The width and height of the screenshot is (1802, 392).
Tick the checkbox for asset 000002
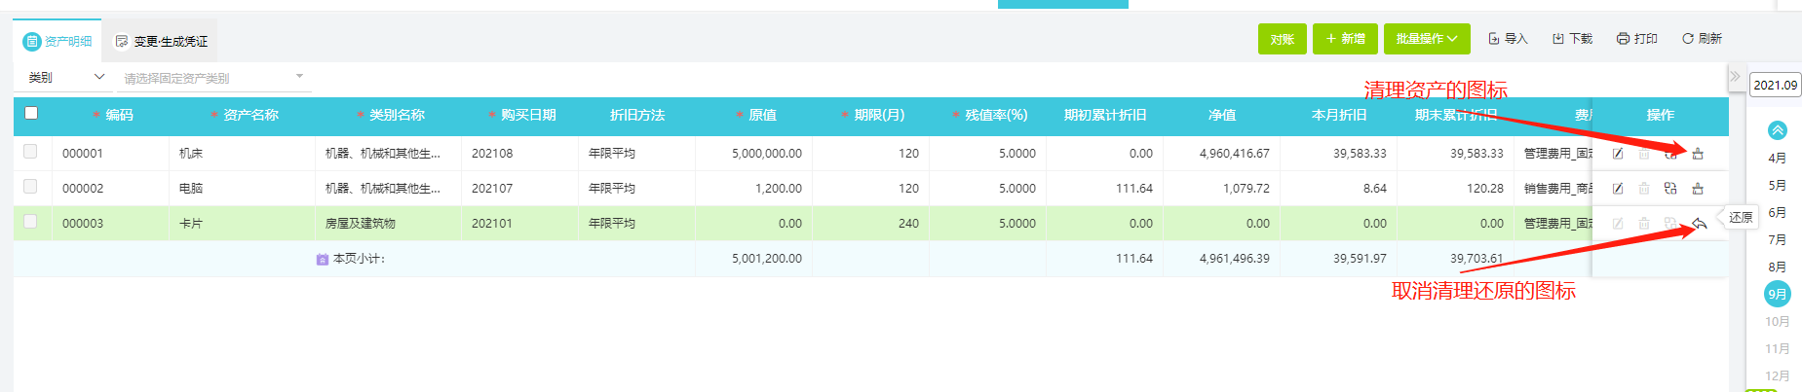(30, 187)
